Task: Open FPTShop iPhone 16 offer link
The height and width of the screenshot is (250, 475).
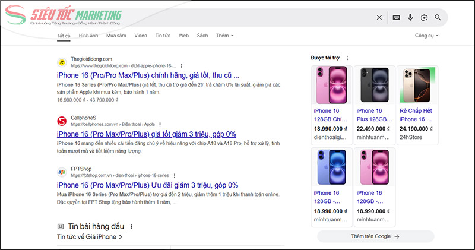Action: pyautogui.click(x=147, y=185)
